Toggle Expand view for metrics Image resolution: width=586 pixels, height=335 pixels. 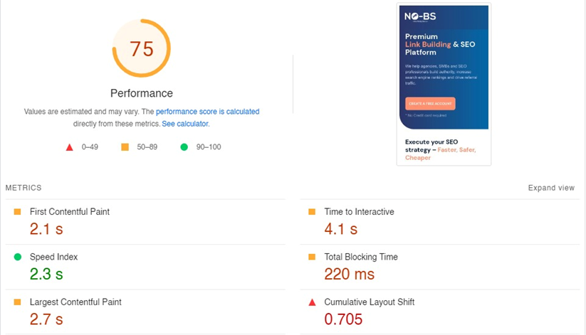pyautogui.click(x=550, y=188)
